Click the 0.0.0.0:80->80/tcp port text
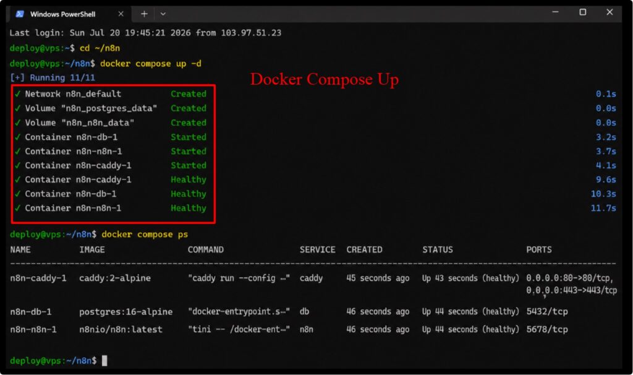 click(x=569, y=278)
